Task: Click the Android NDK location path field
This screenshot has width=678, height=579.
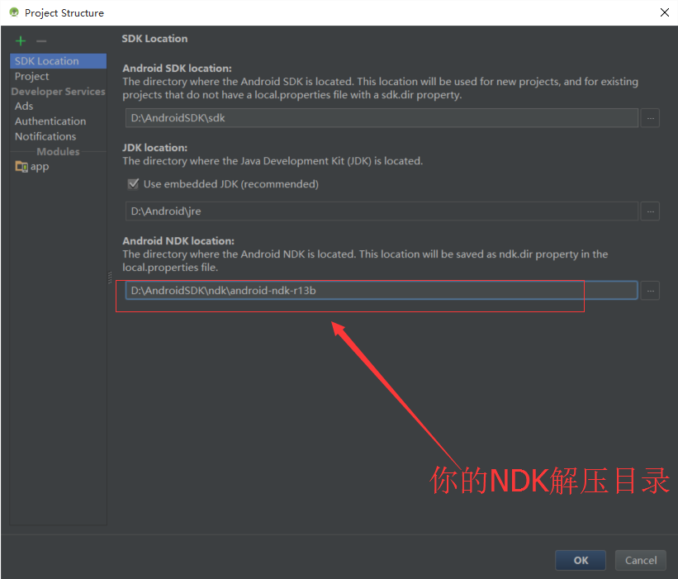Action: [382, 291]
